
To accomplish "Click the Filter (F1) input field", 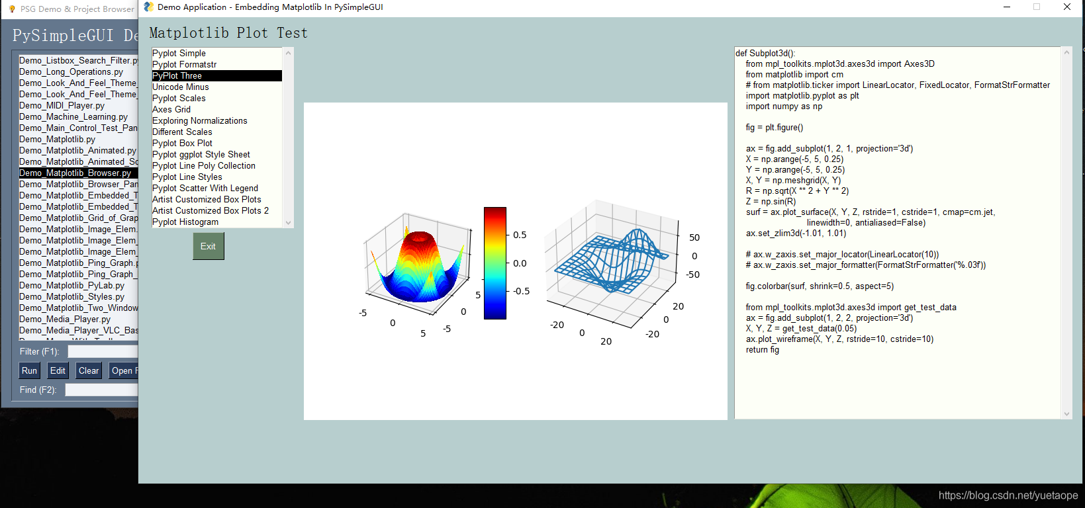I will click(103, 352).
